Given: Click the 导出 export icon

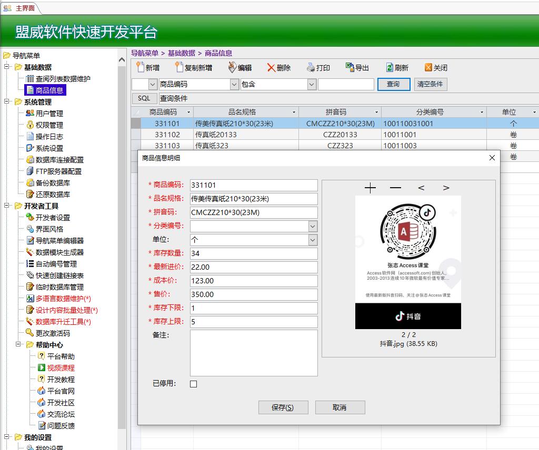Looking at the screenshot, I should pyautogui.click(x=350, y=67).
